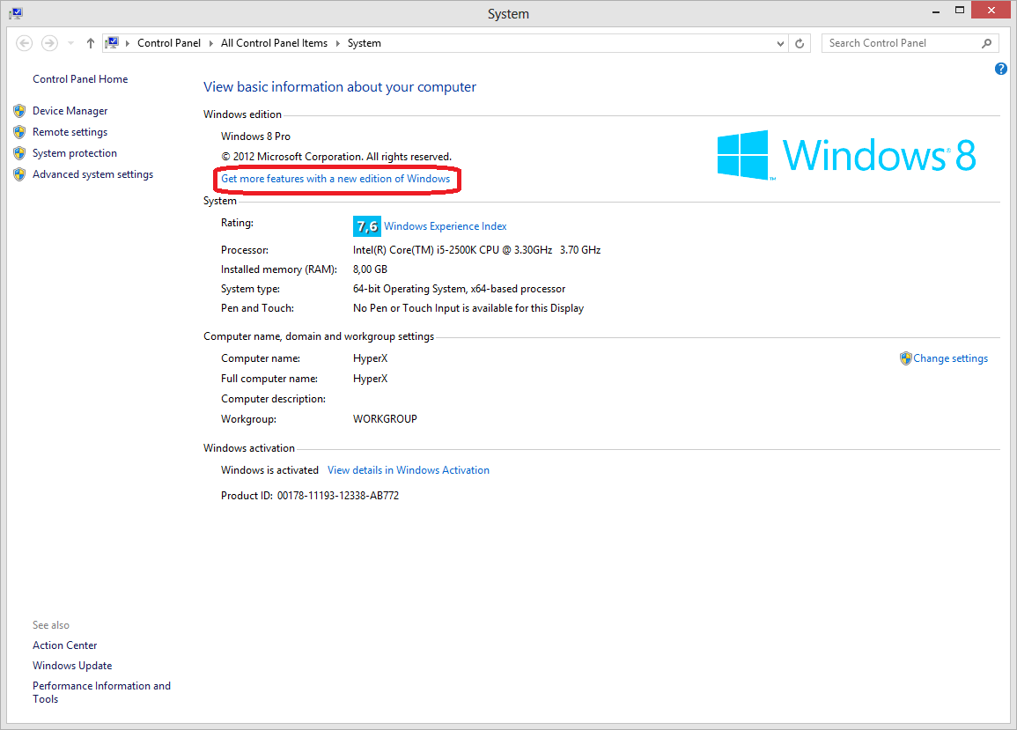
Task: Expand the chevron before Control Panel
Action: (x=127, y=43)
